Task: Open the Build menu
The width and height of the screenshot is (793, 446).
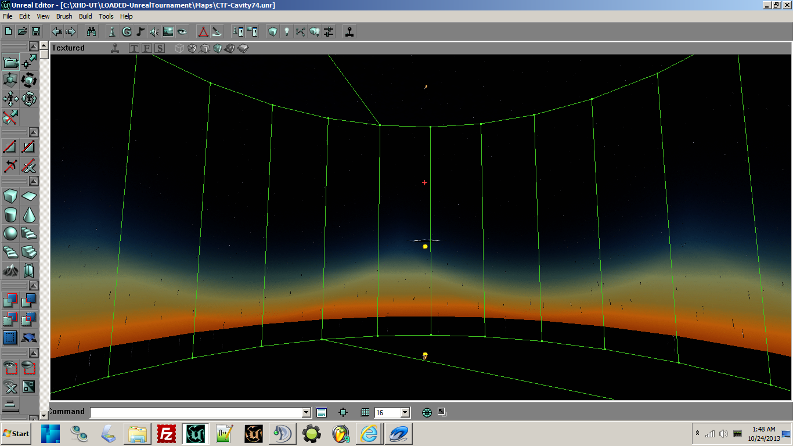Action: click(x=85, y=16)
